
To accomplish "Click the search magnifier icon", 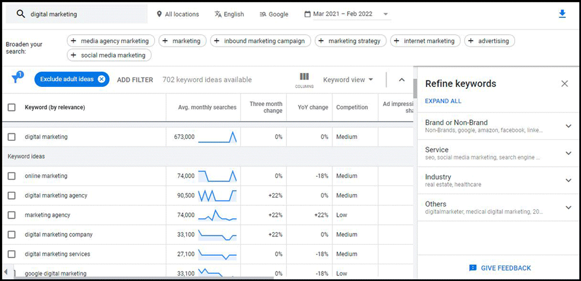I will [x=21, y=14].
